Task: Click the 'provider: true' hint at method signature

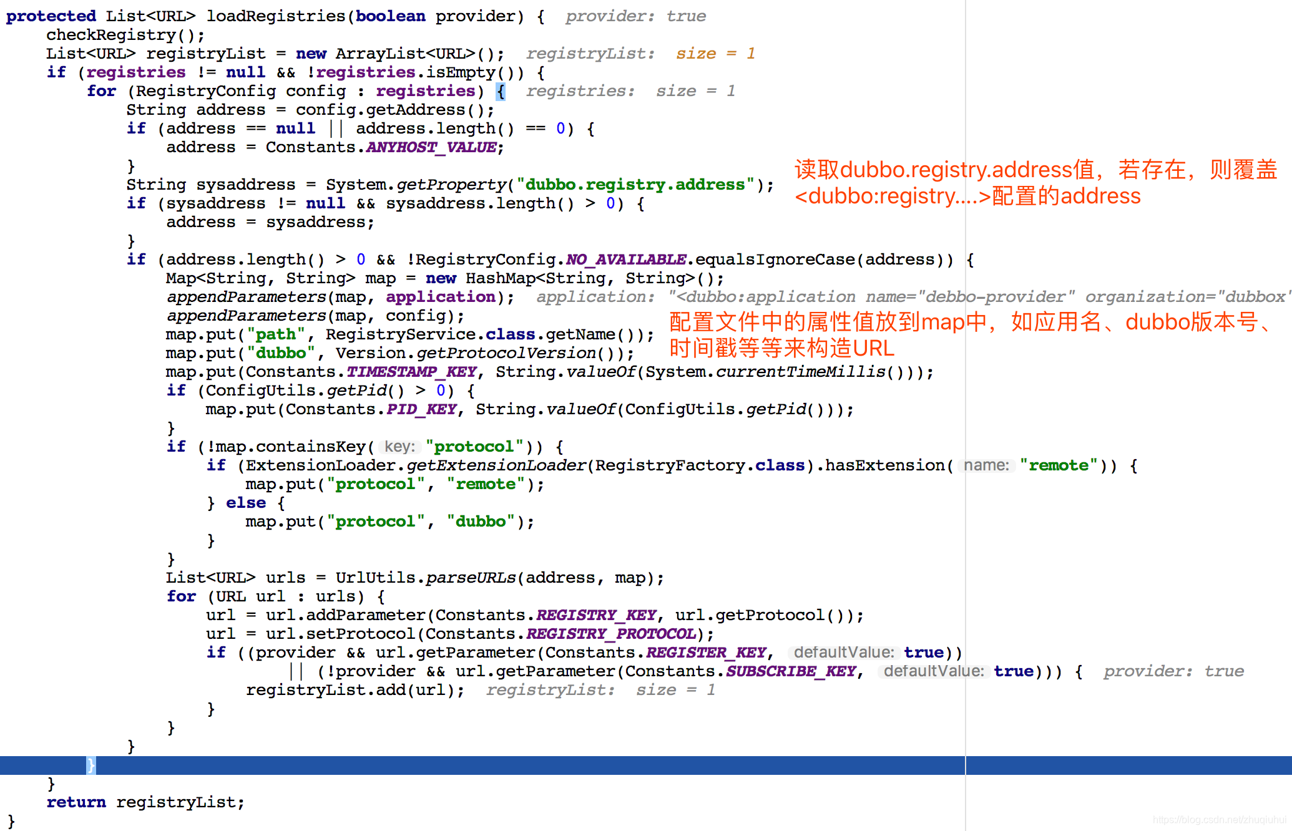Action: point(636,16)
